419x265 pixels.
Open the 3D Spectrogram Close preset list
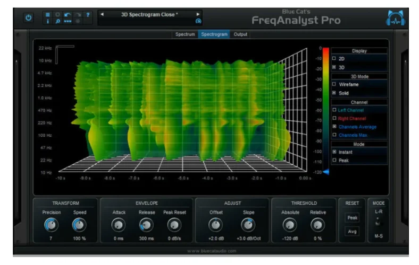(149, 14)
